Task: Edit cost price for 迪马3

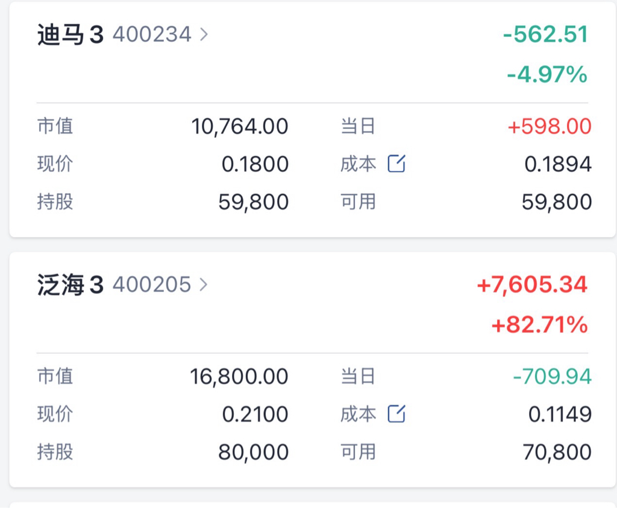Action: tap(396, 164)
